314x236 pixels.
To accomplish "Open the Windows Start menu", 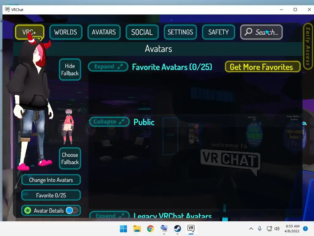I will 123,229.
